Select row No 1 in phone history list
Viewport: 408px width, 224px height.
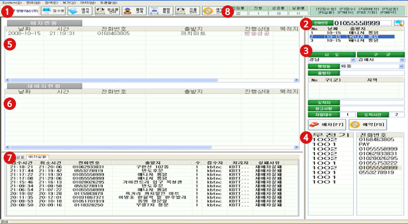click(352, 33)
